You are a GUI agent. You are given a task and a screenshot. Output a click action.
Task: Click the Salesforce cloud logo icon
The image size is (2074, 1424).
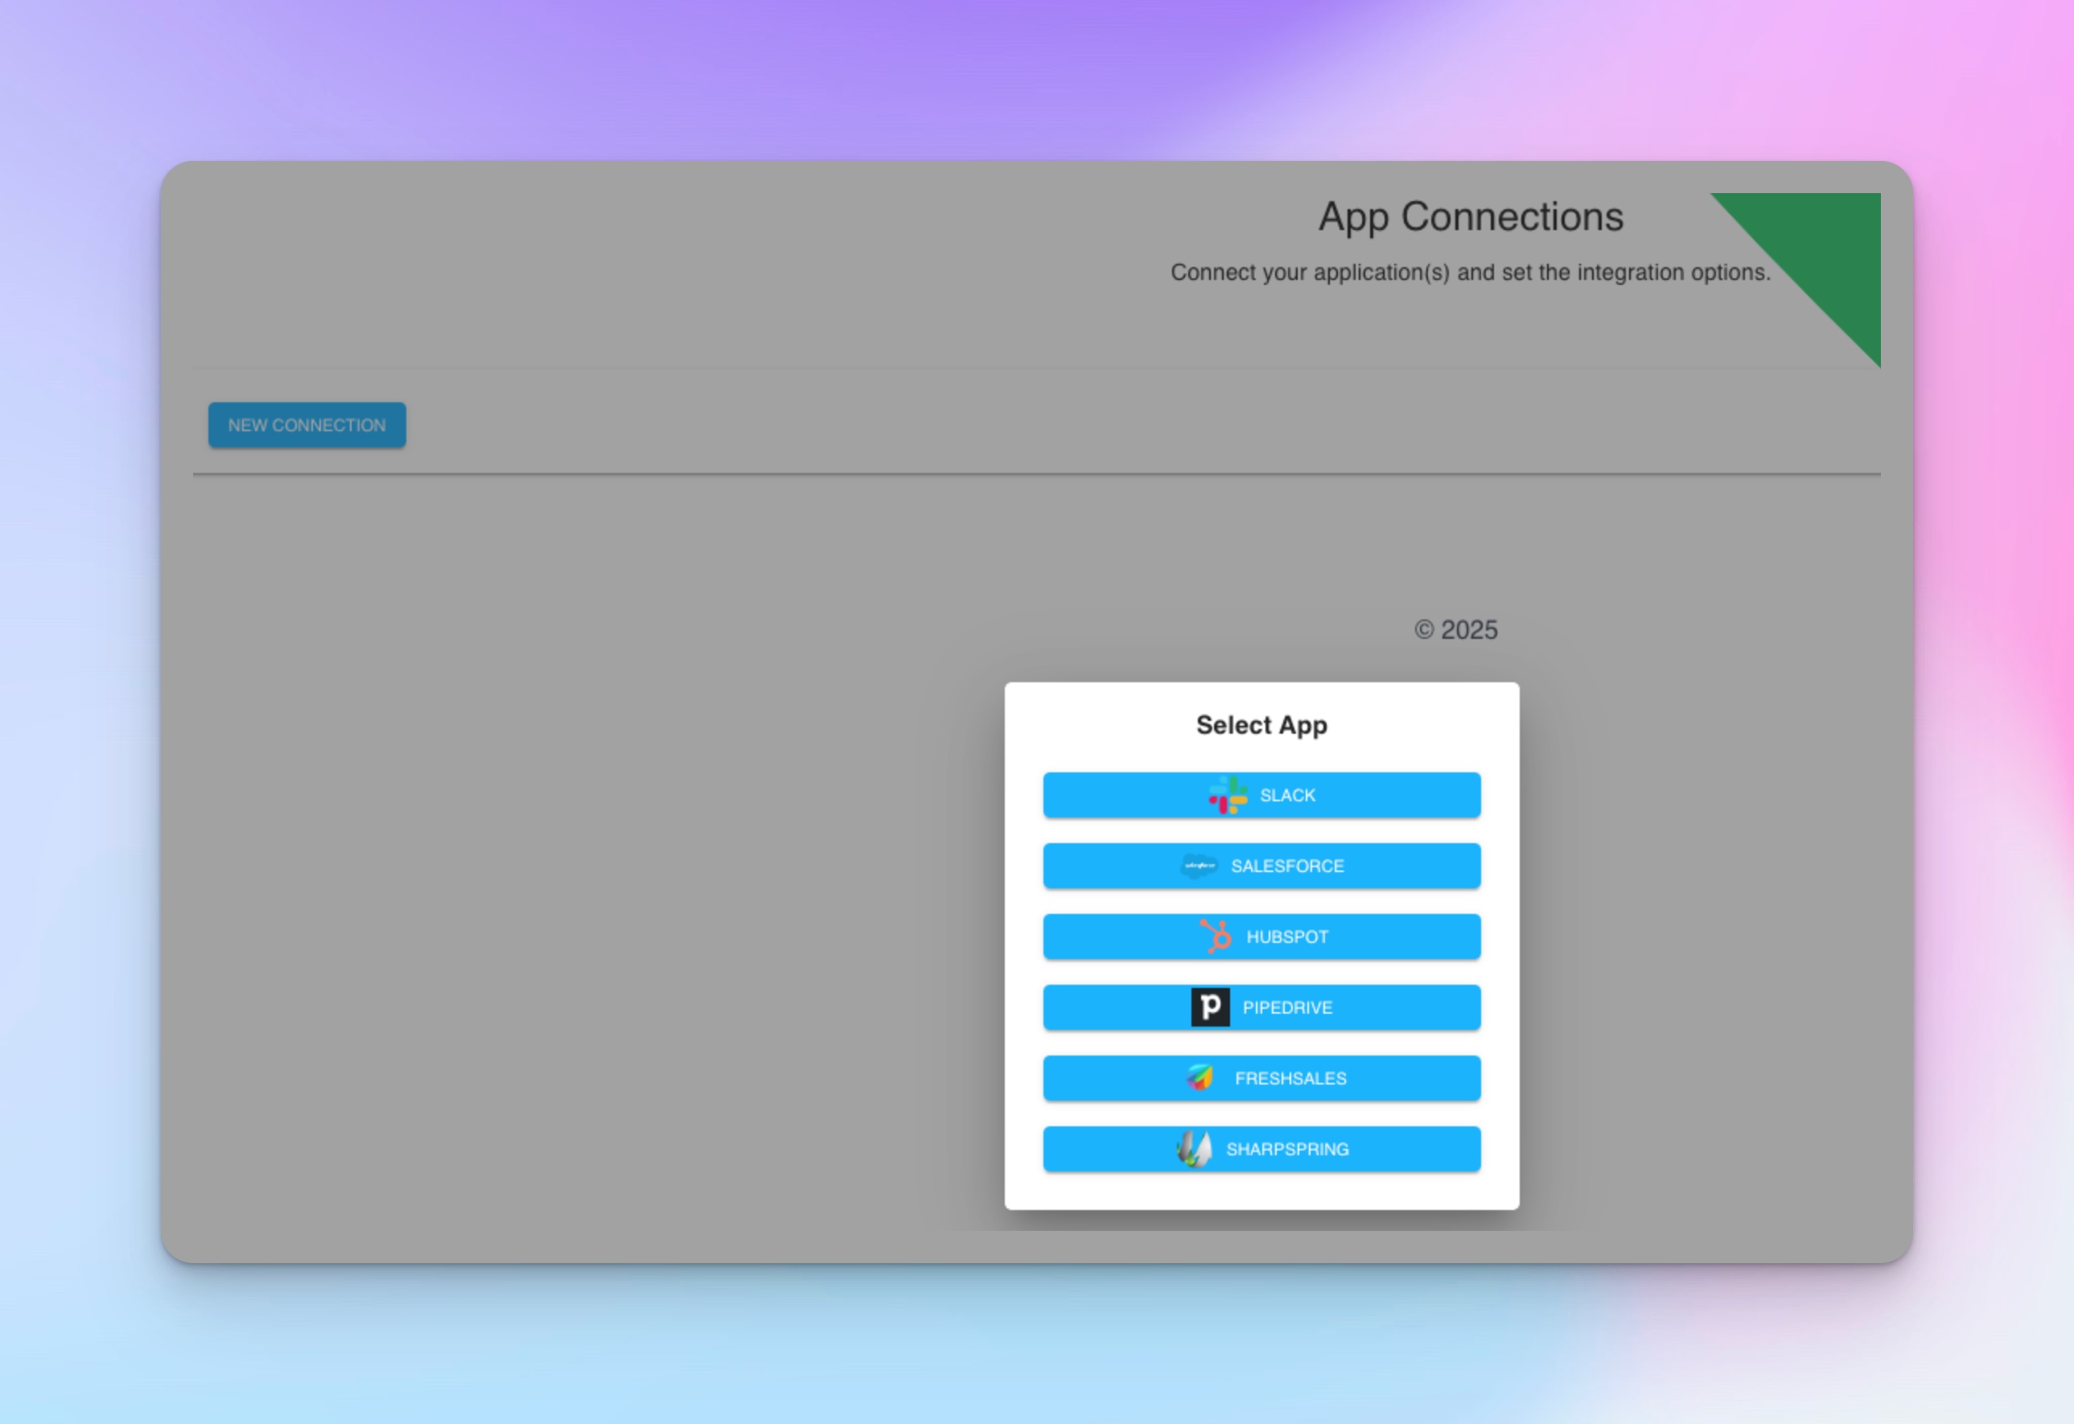tap(1199, 866)
